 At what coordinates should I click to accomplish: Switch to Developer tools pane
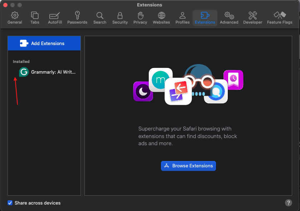tap(252, 18)
